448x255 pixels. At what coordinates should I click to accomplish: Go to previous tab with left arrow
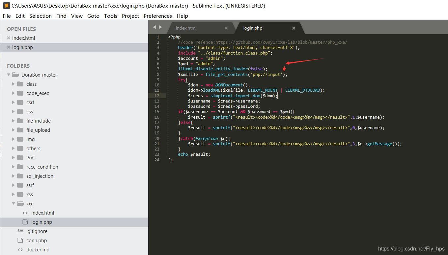pos(154,27)
